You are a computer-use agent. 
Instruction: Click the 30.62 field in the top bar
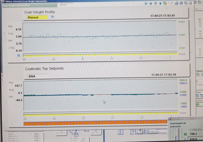(67, 5)
